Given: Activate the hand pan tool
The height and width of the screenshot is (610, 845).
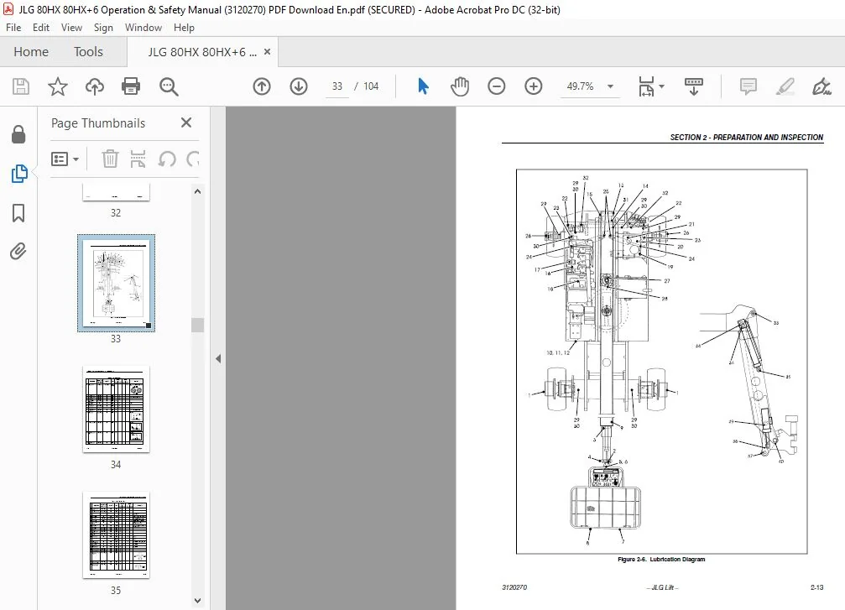Looking at the screenshot, I should [x=460, y=86].
